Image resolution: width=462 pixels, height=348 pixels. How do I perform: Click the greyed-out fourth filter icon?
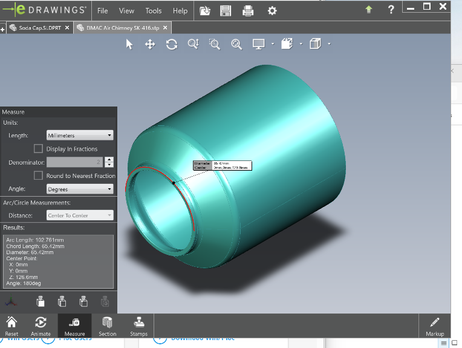[105, 301]
